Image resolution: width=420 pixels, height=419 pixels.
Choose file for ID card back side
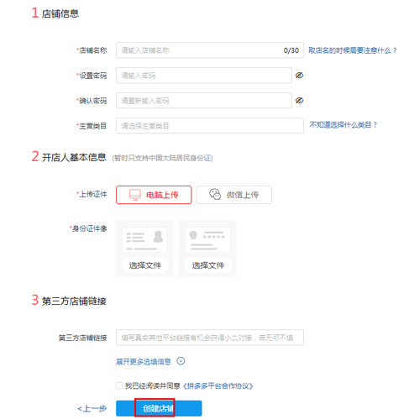pyautogui.click(x=207, y=265)
